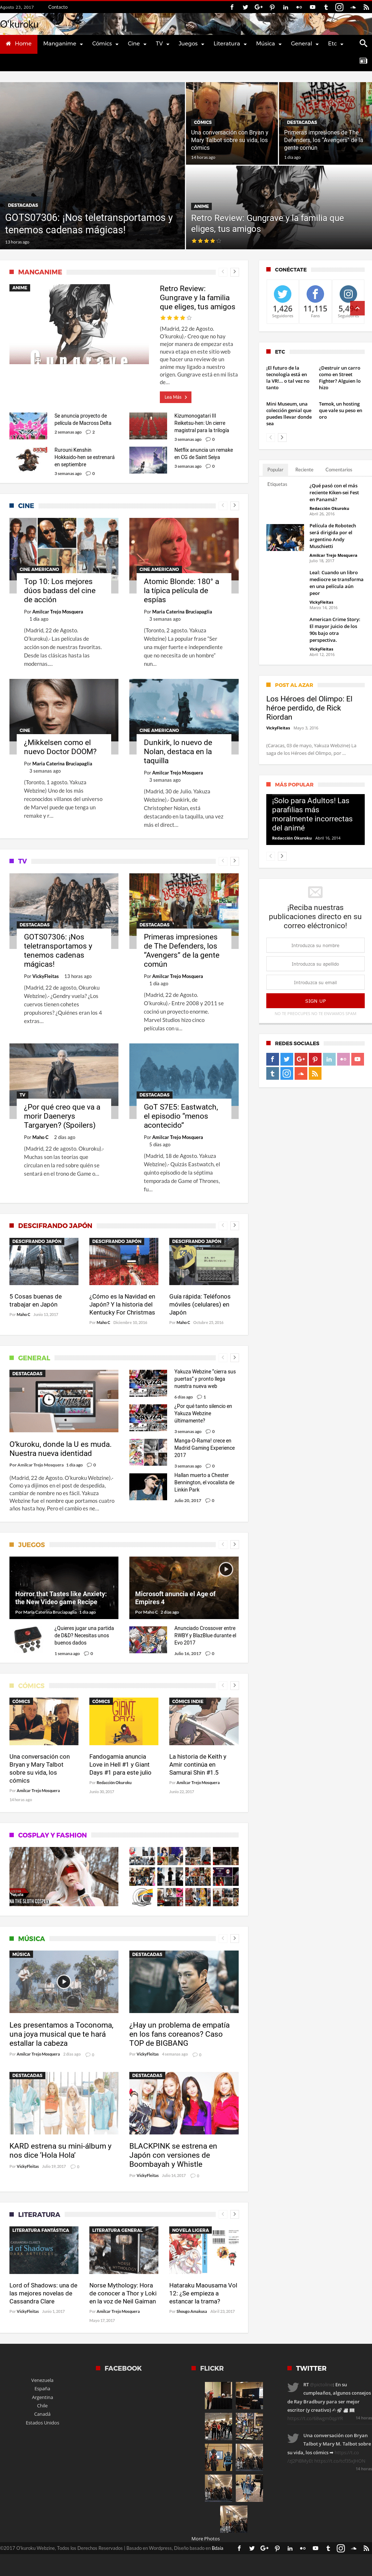Open the Facebook icon in the top bar
This screenshot has width=372, height=2576.
pyautogui.click(x=232, y=7)
